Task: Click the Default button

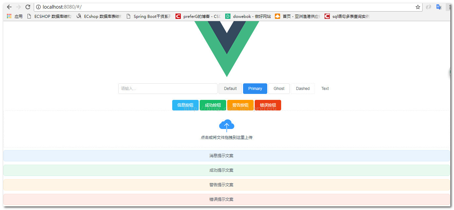Action: click(x=230, y=89)
